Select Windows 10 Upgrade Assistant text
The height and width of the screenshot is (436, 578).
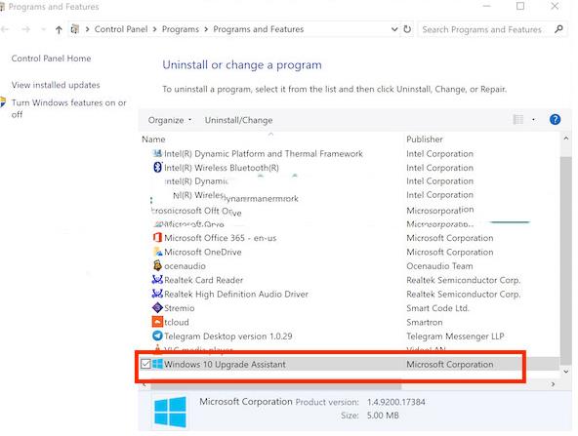tap(225, 364)
